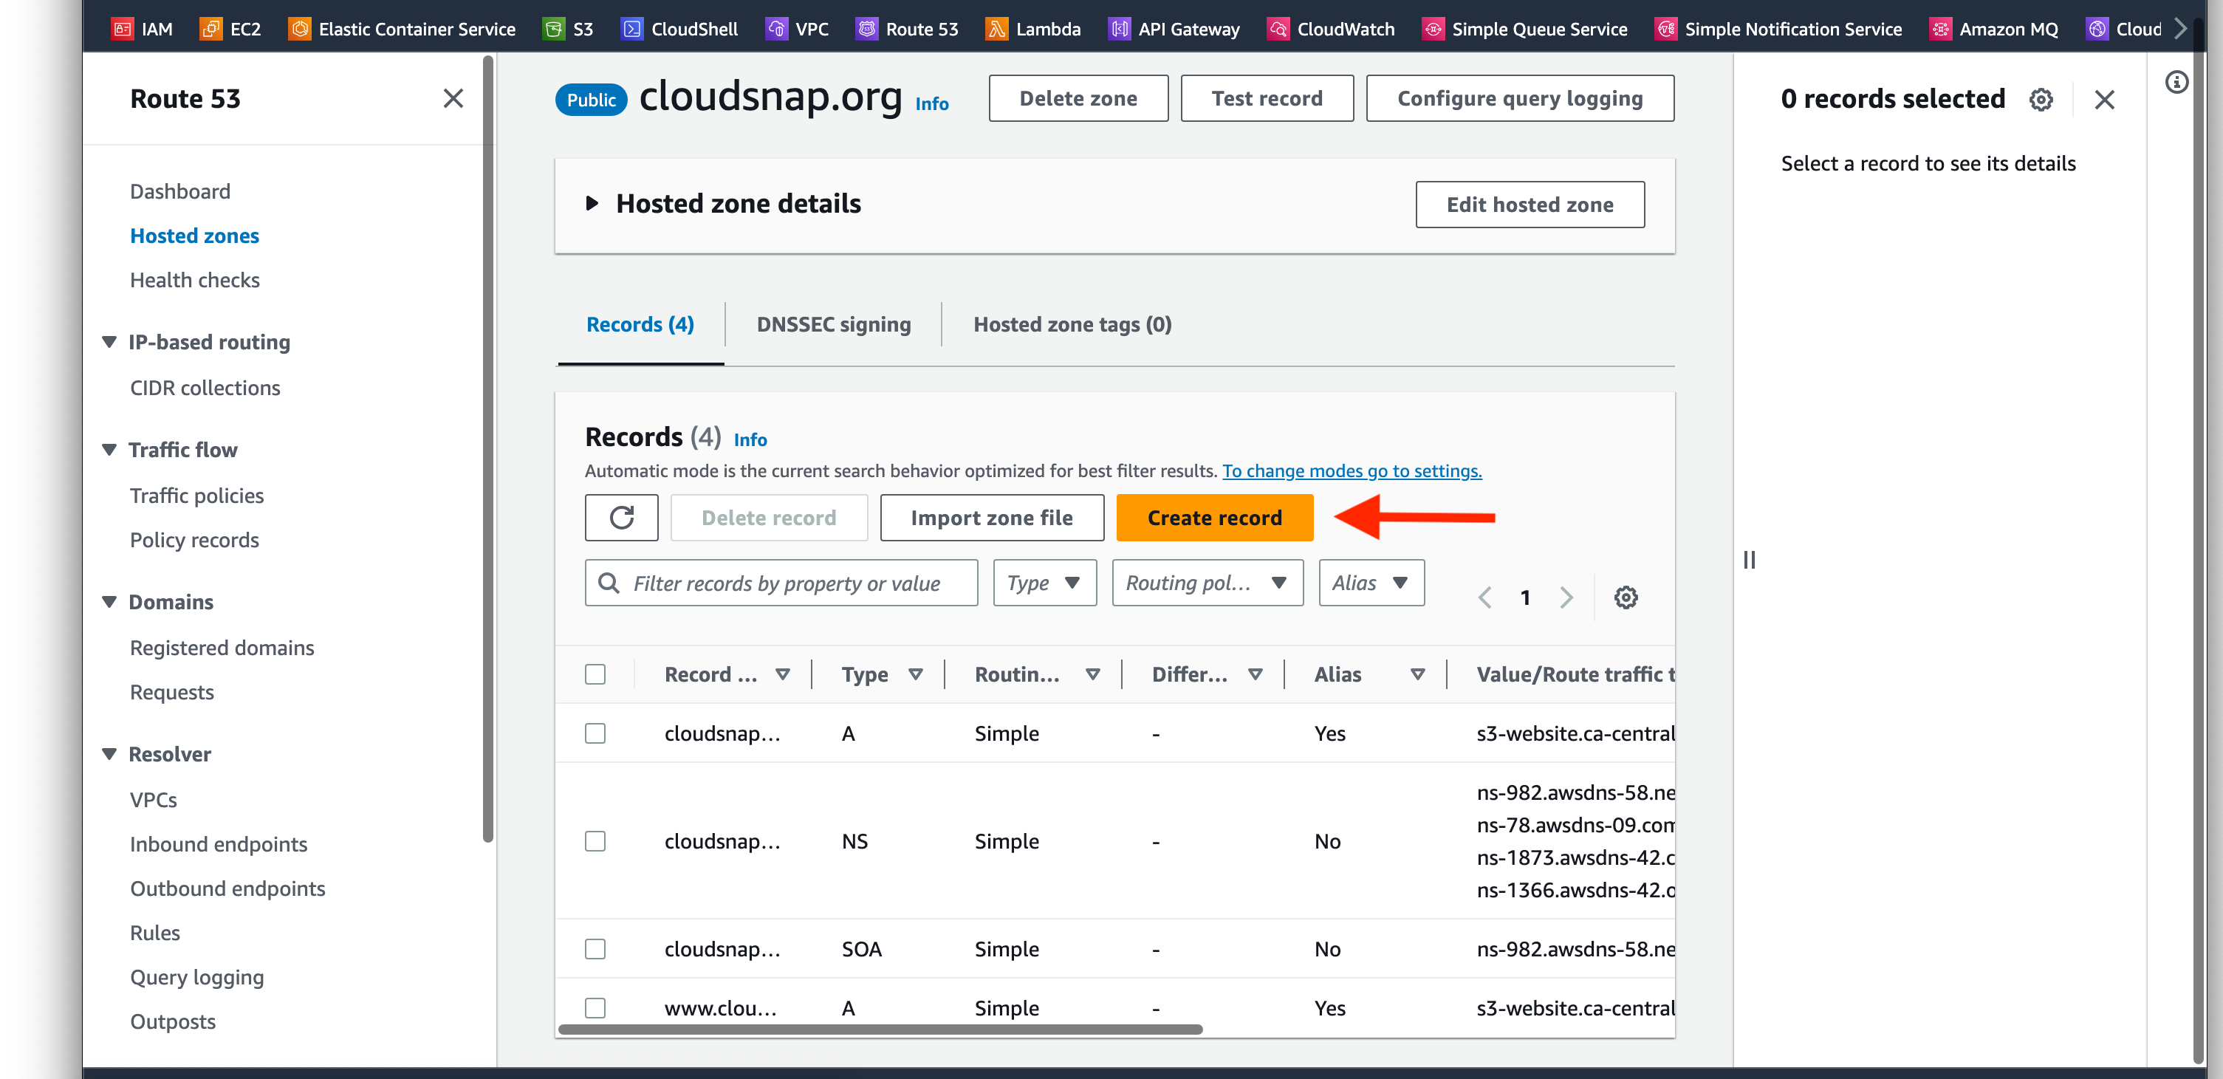Click the Create record button

1215,518
